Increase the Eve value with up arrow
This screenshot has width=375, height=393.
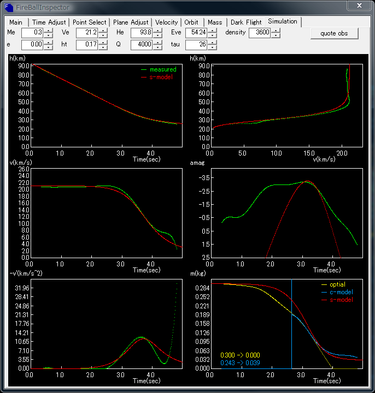[x=213, y=31]
